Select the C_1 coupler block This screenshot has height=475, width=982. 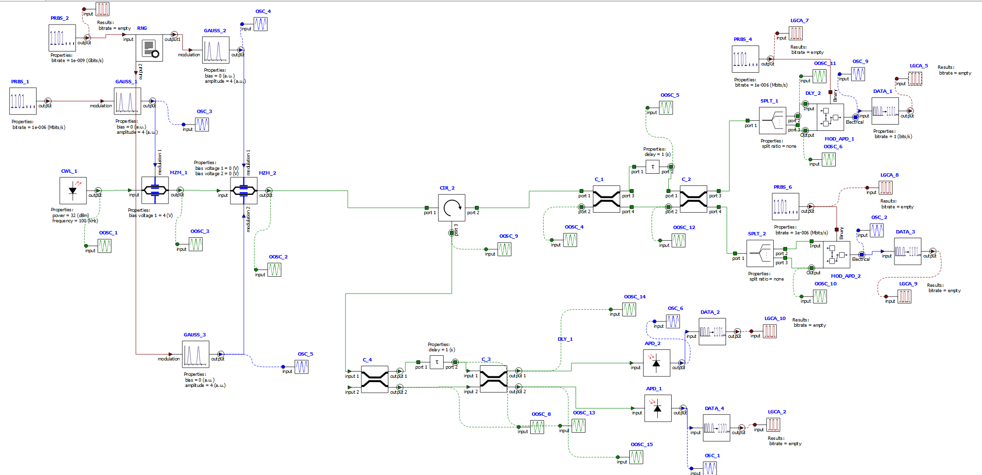point(606,199)
